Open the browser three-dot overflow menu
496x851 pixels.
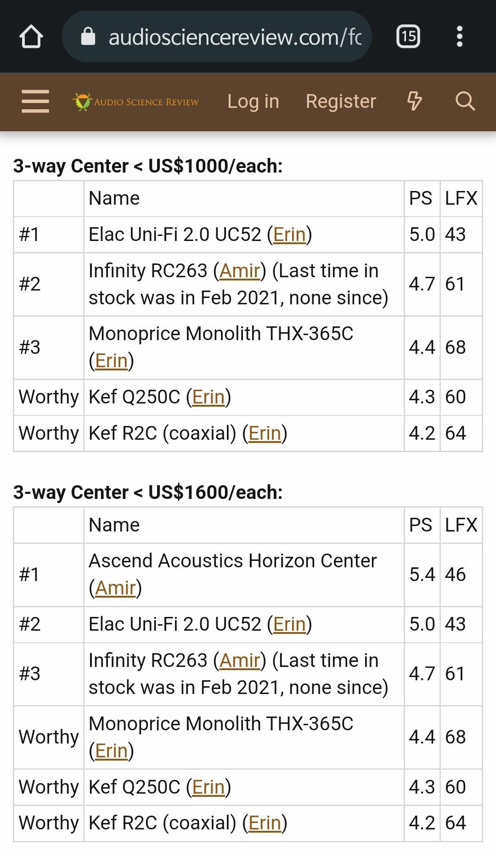pos(459,37)
